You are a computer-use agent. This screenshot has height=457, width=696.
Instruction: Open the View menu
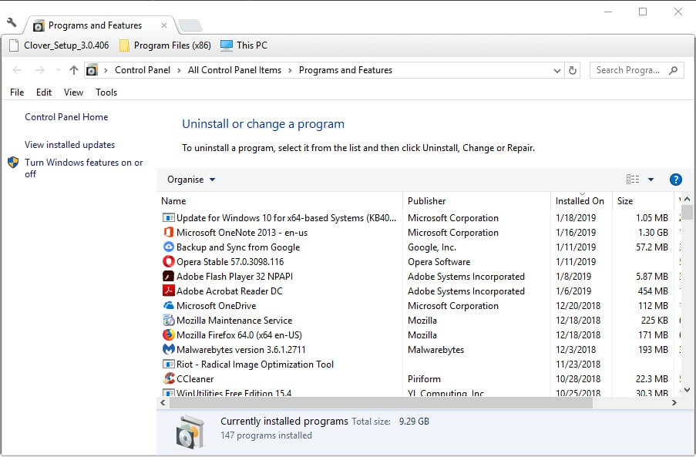[x=73, y=92]
